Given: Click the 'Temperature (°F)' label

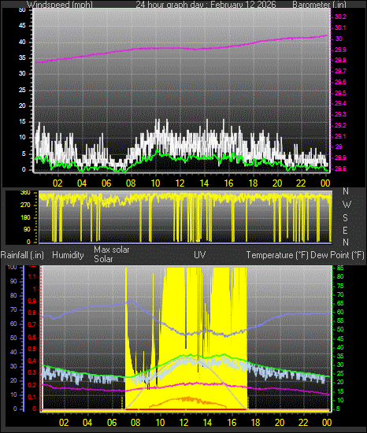Looking at the screenshot, I should 277,255.
